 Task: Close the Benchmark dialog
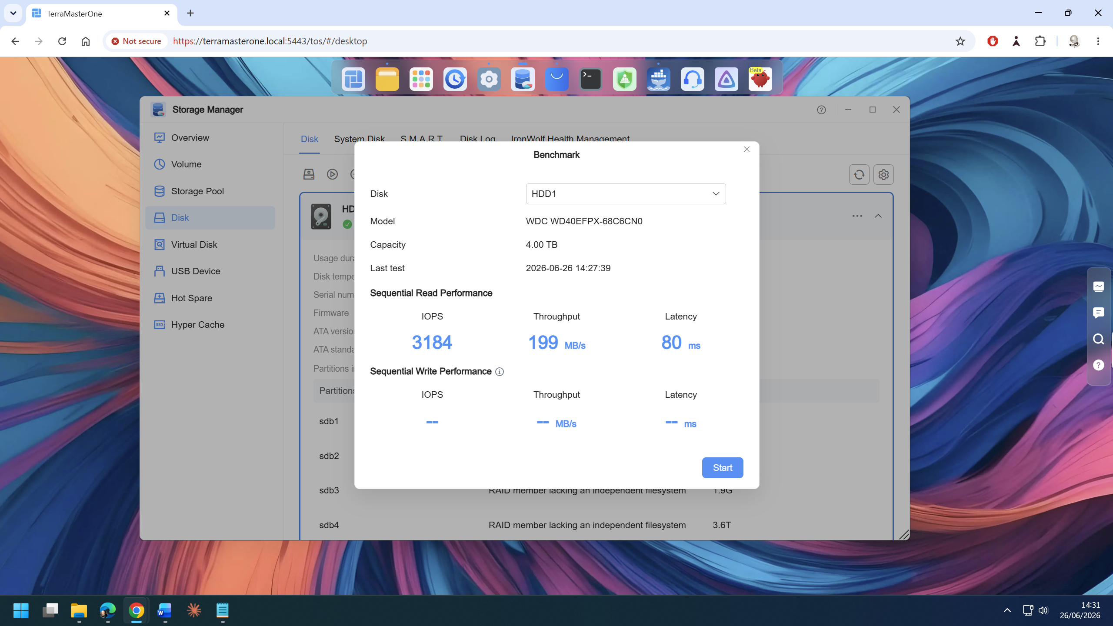tap(747, 150)
